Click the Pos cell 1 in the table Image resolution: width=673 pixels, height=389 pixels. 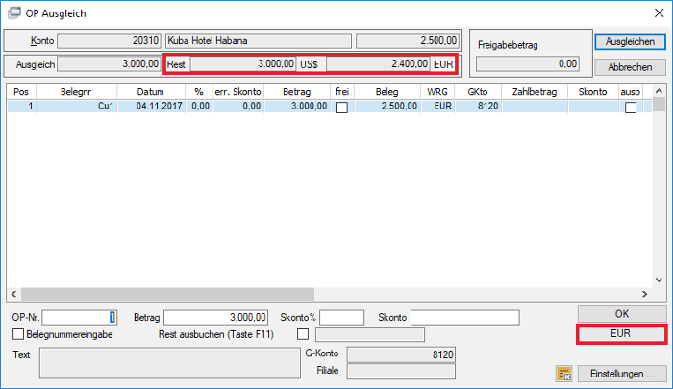(21, 106)
